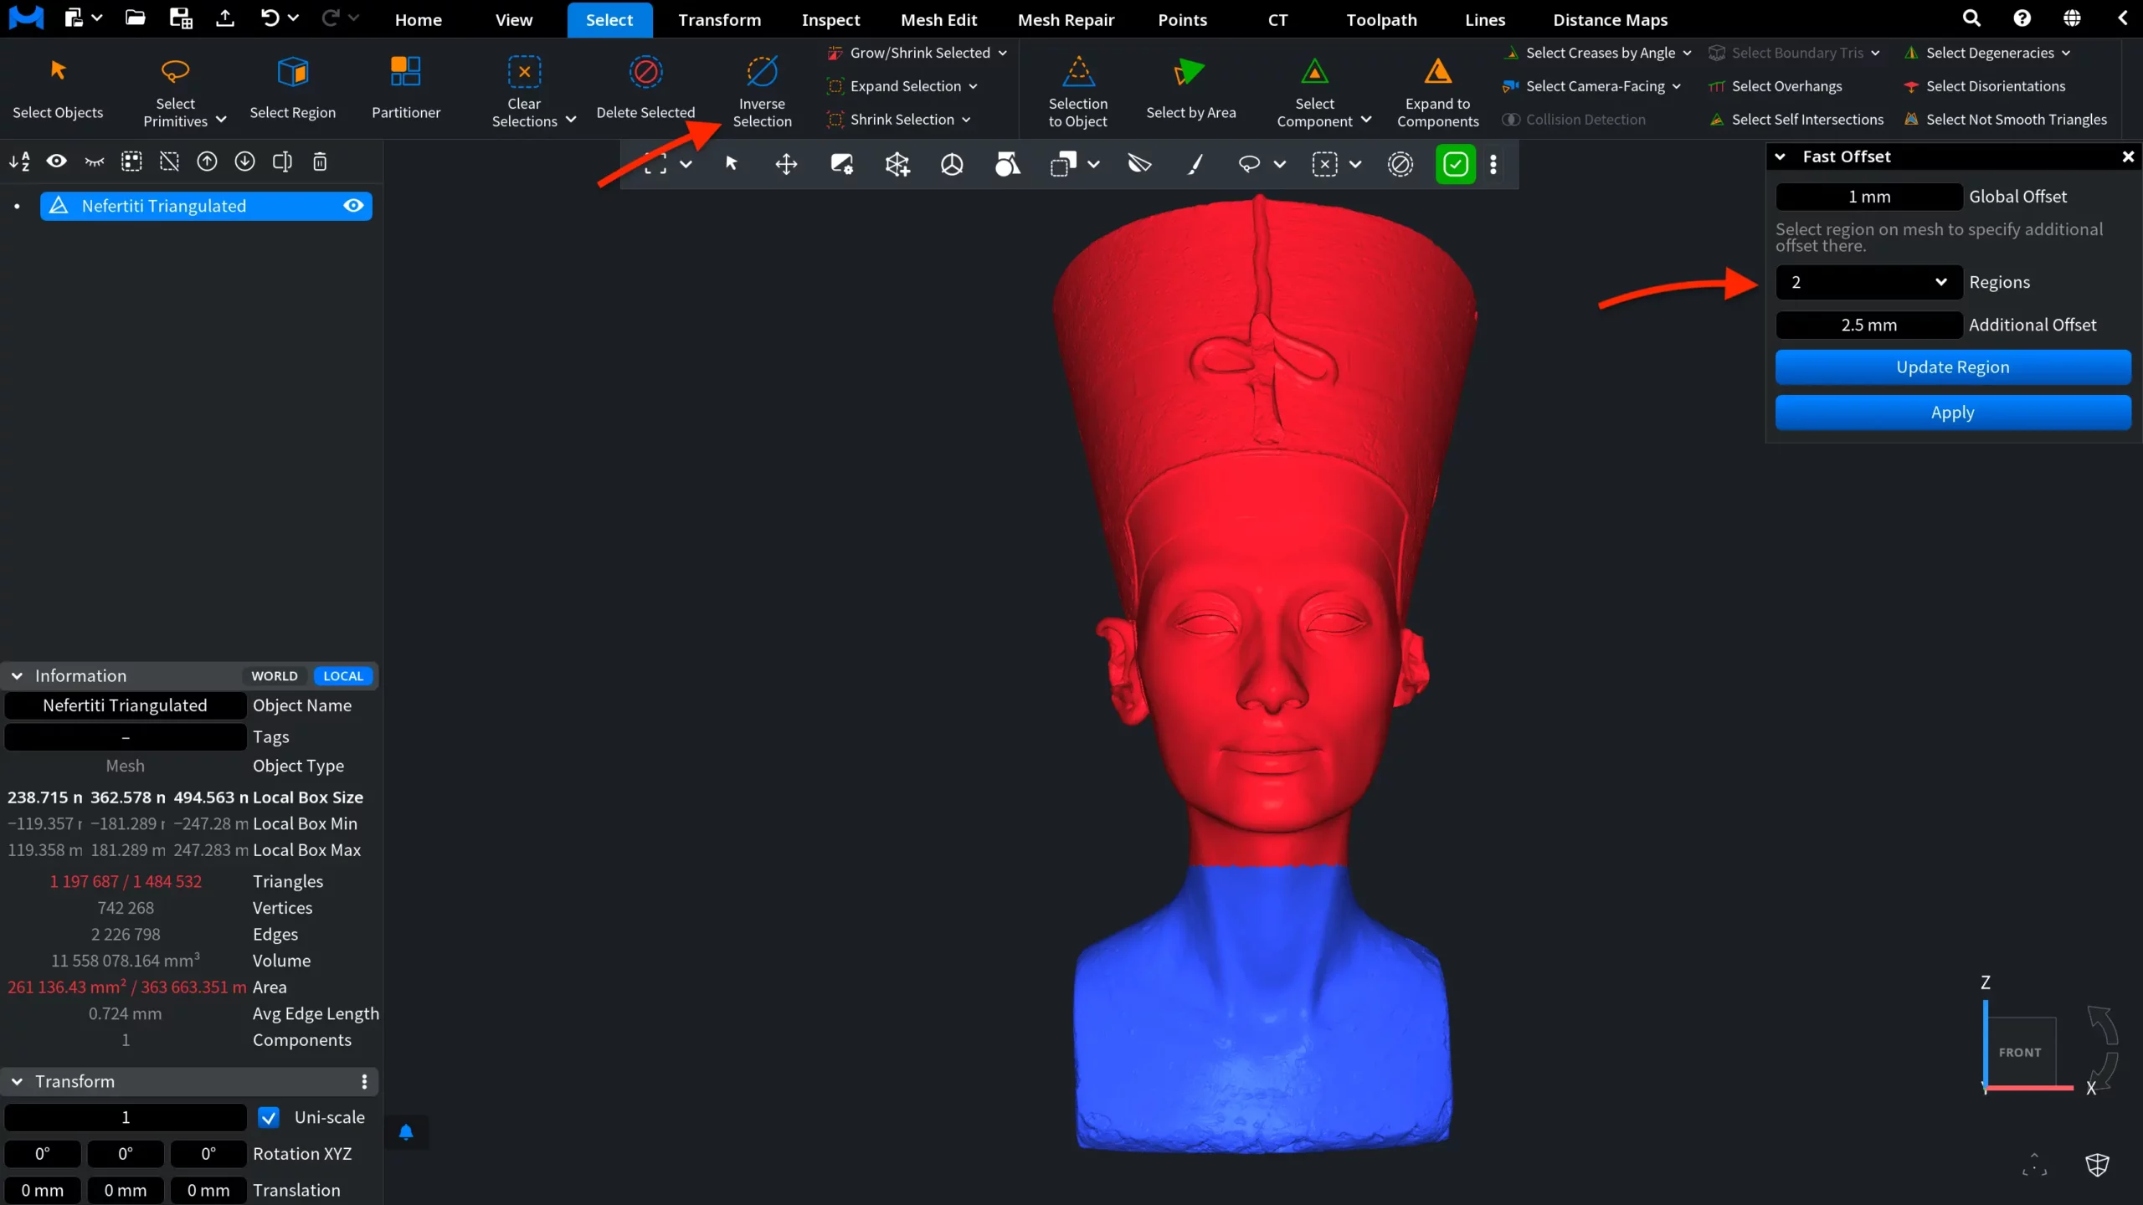Click the Additional Offset input field
2143x1205 pixels.
coord(1868,325)
